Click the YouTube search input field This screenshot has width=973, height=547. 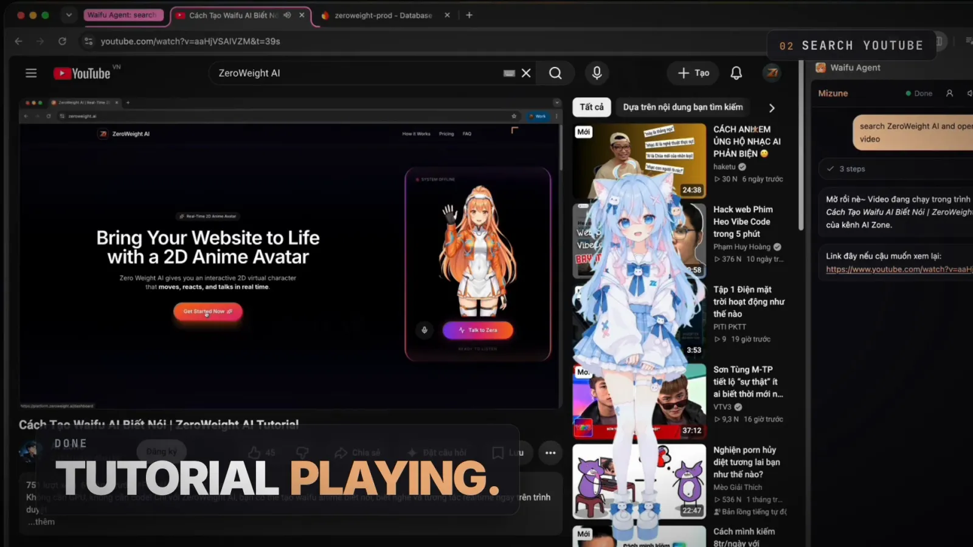[x=359, y=73]
